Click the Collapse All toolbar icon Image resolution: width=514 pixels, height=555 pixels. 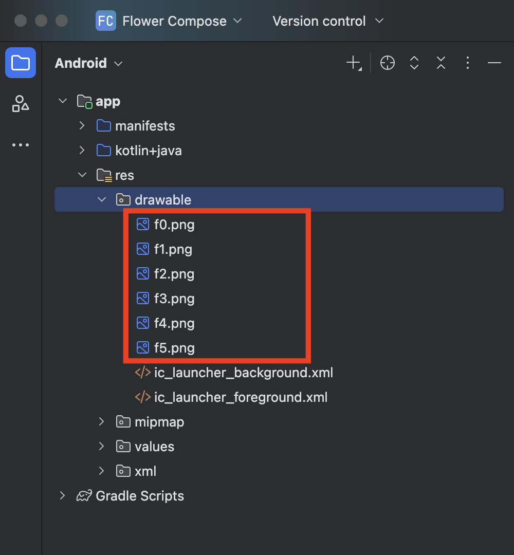coord(440,63)
